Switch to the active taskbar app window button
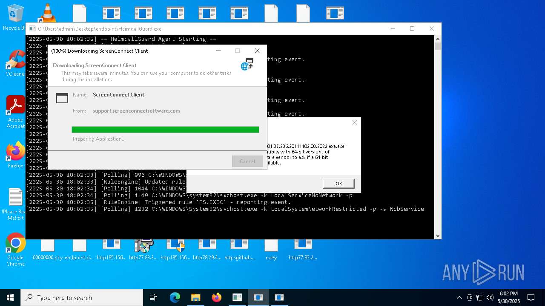 (258, 297)
